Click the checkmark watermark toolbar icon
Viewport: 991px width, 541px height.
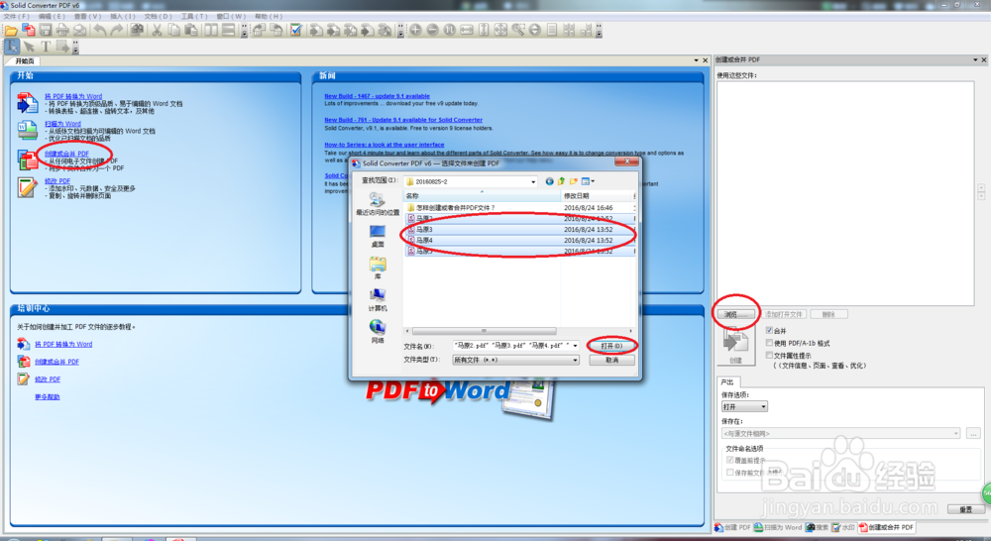pyautogui.click(x=295, y=30)
